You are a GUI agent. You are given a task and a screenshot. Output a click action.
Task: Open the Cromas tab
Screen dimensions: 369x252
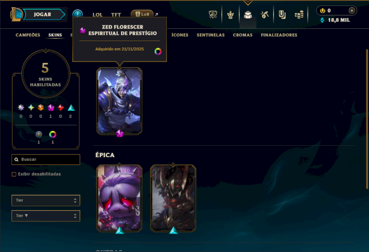point(243,35)
